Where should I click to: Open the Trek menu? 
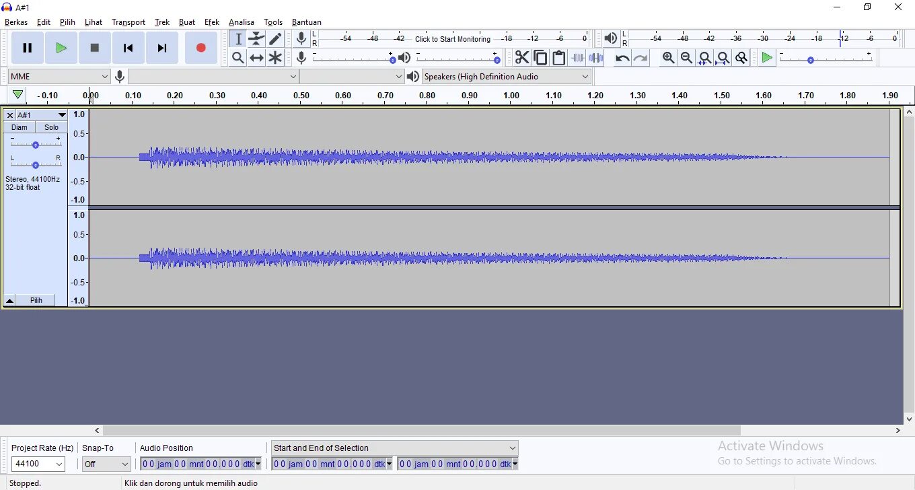point(162,22)
